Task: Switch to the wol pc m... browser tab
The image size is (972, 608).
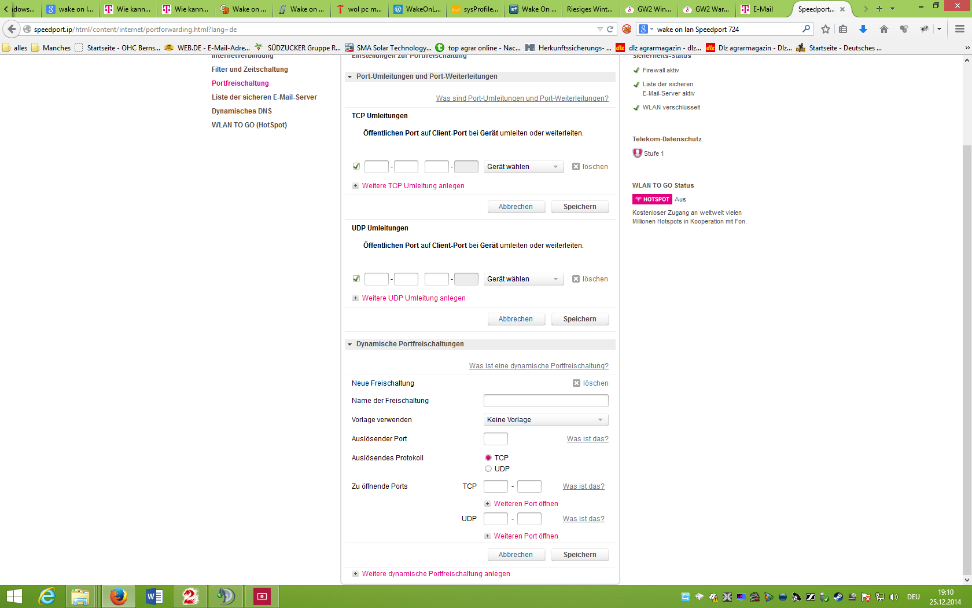Action: [358, 9]
